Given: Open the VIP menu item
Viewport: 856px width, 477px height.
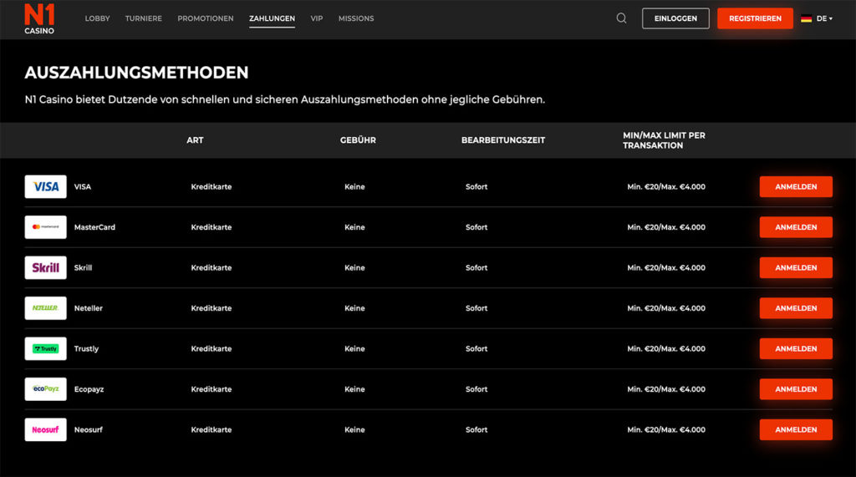Looking at the screenshot, I should (x=317, y=18).
